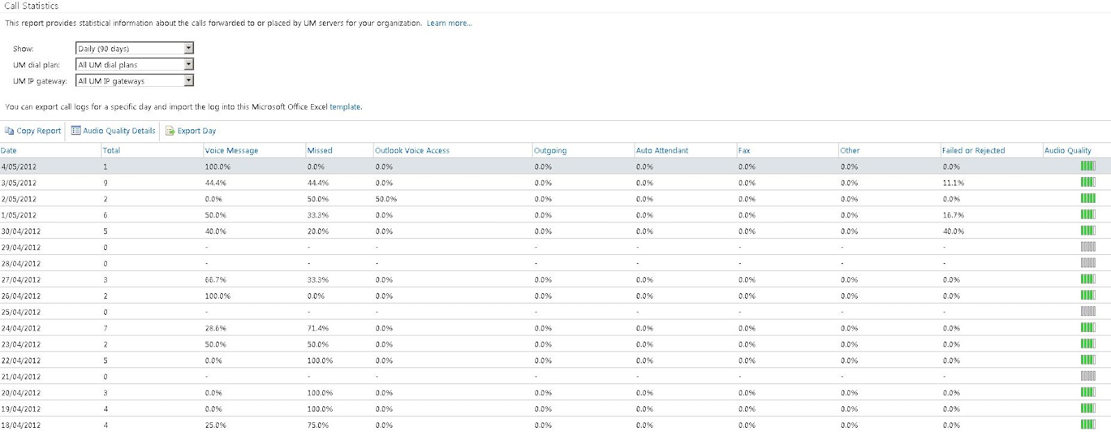Image resolution: width=1111 pixels, height=432 pixels.
Task: Expand the UM dial plan dropdown
Action: [188, 65]
